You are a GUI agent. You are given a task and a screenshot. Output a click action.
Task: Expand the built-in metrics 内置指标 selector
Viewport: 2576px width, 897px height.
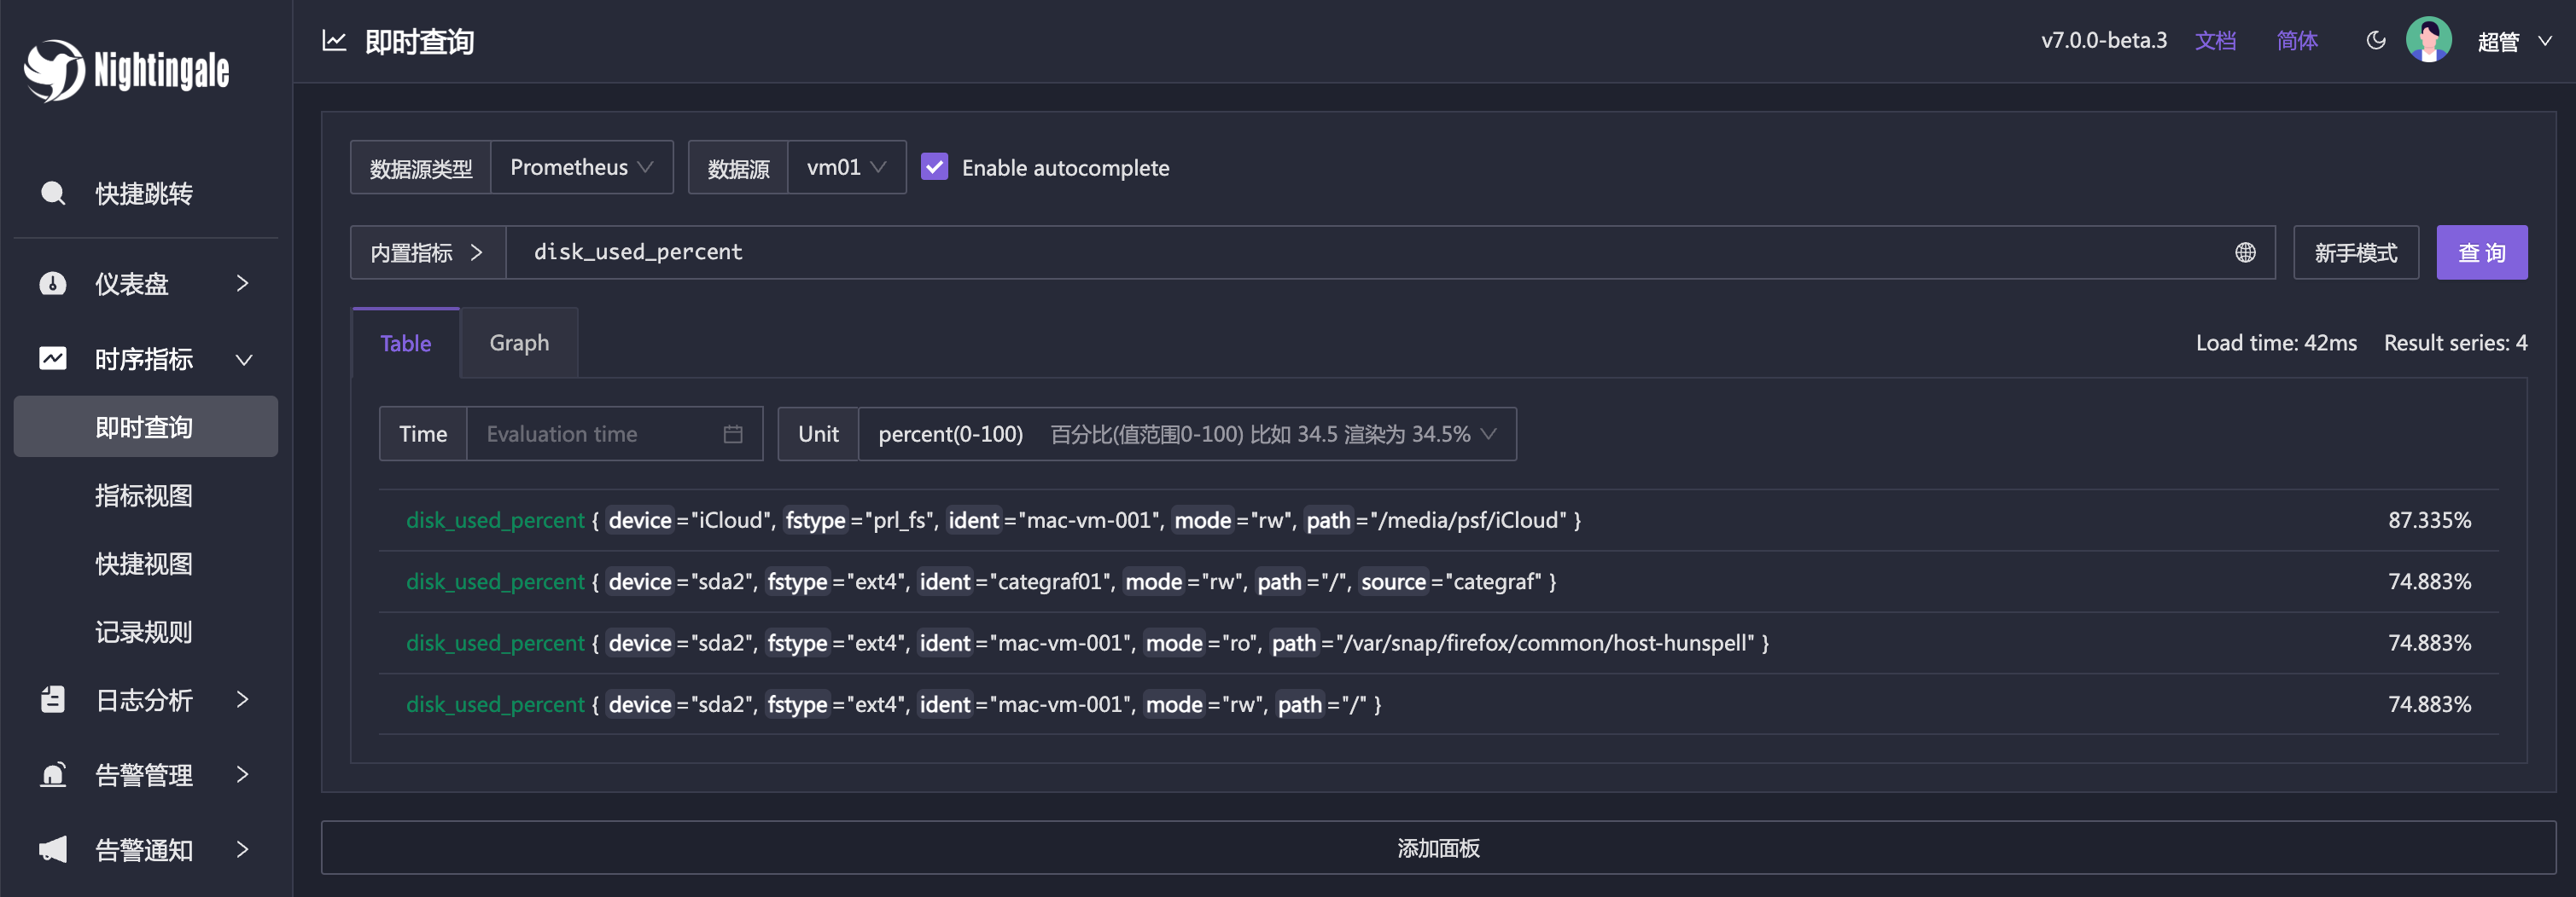click(427, 252)
